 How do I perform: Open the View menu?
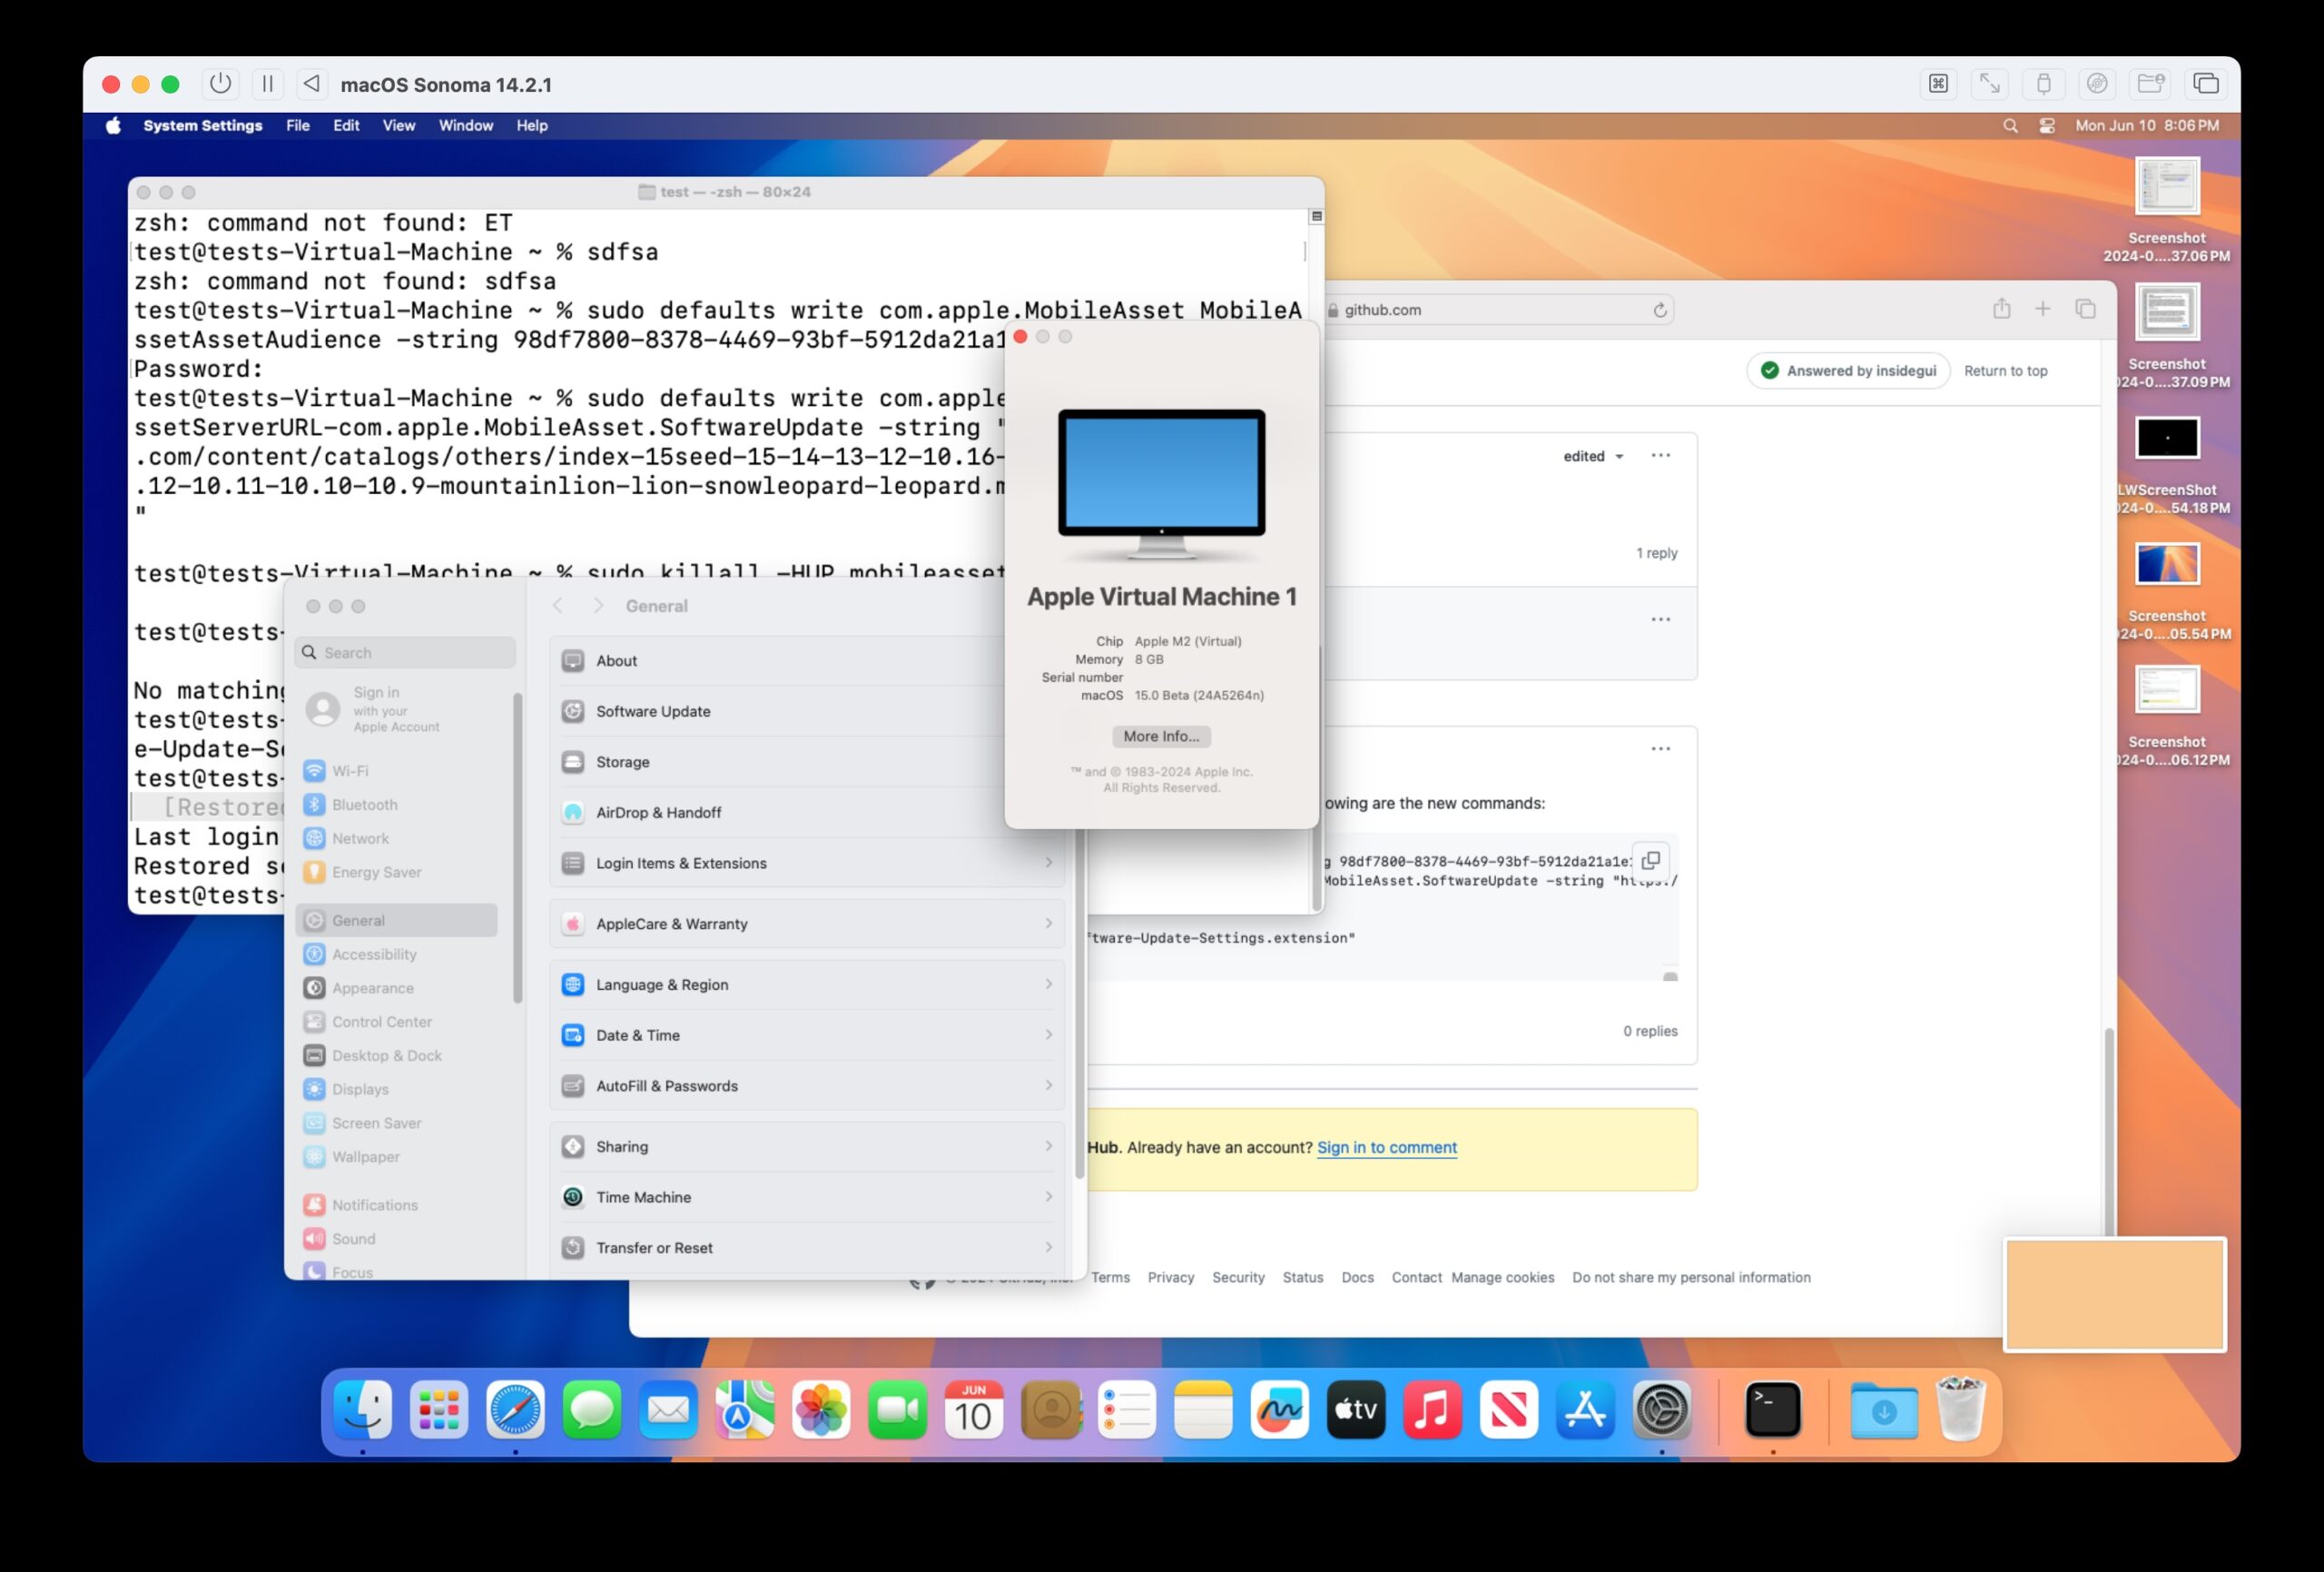click(x=398, y=126)
